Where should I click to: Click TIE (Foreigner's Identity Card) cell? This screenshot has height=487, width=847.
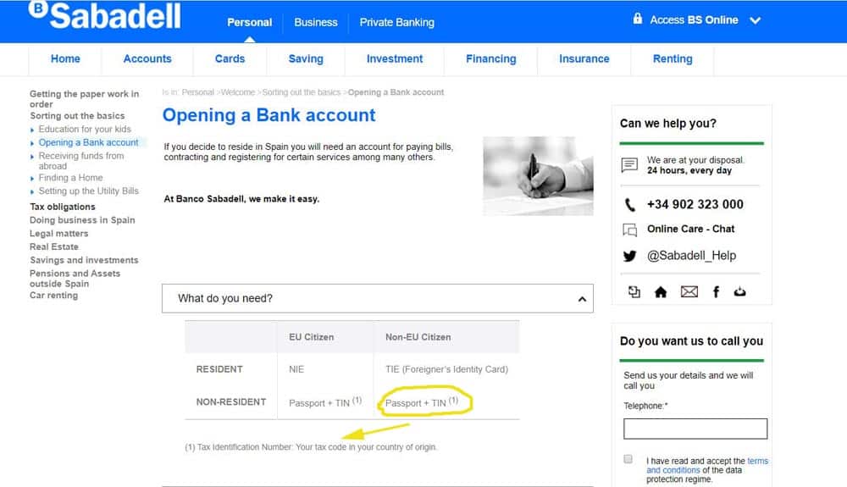pyautogui.click(x=446, y=369)
